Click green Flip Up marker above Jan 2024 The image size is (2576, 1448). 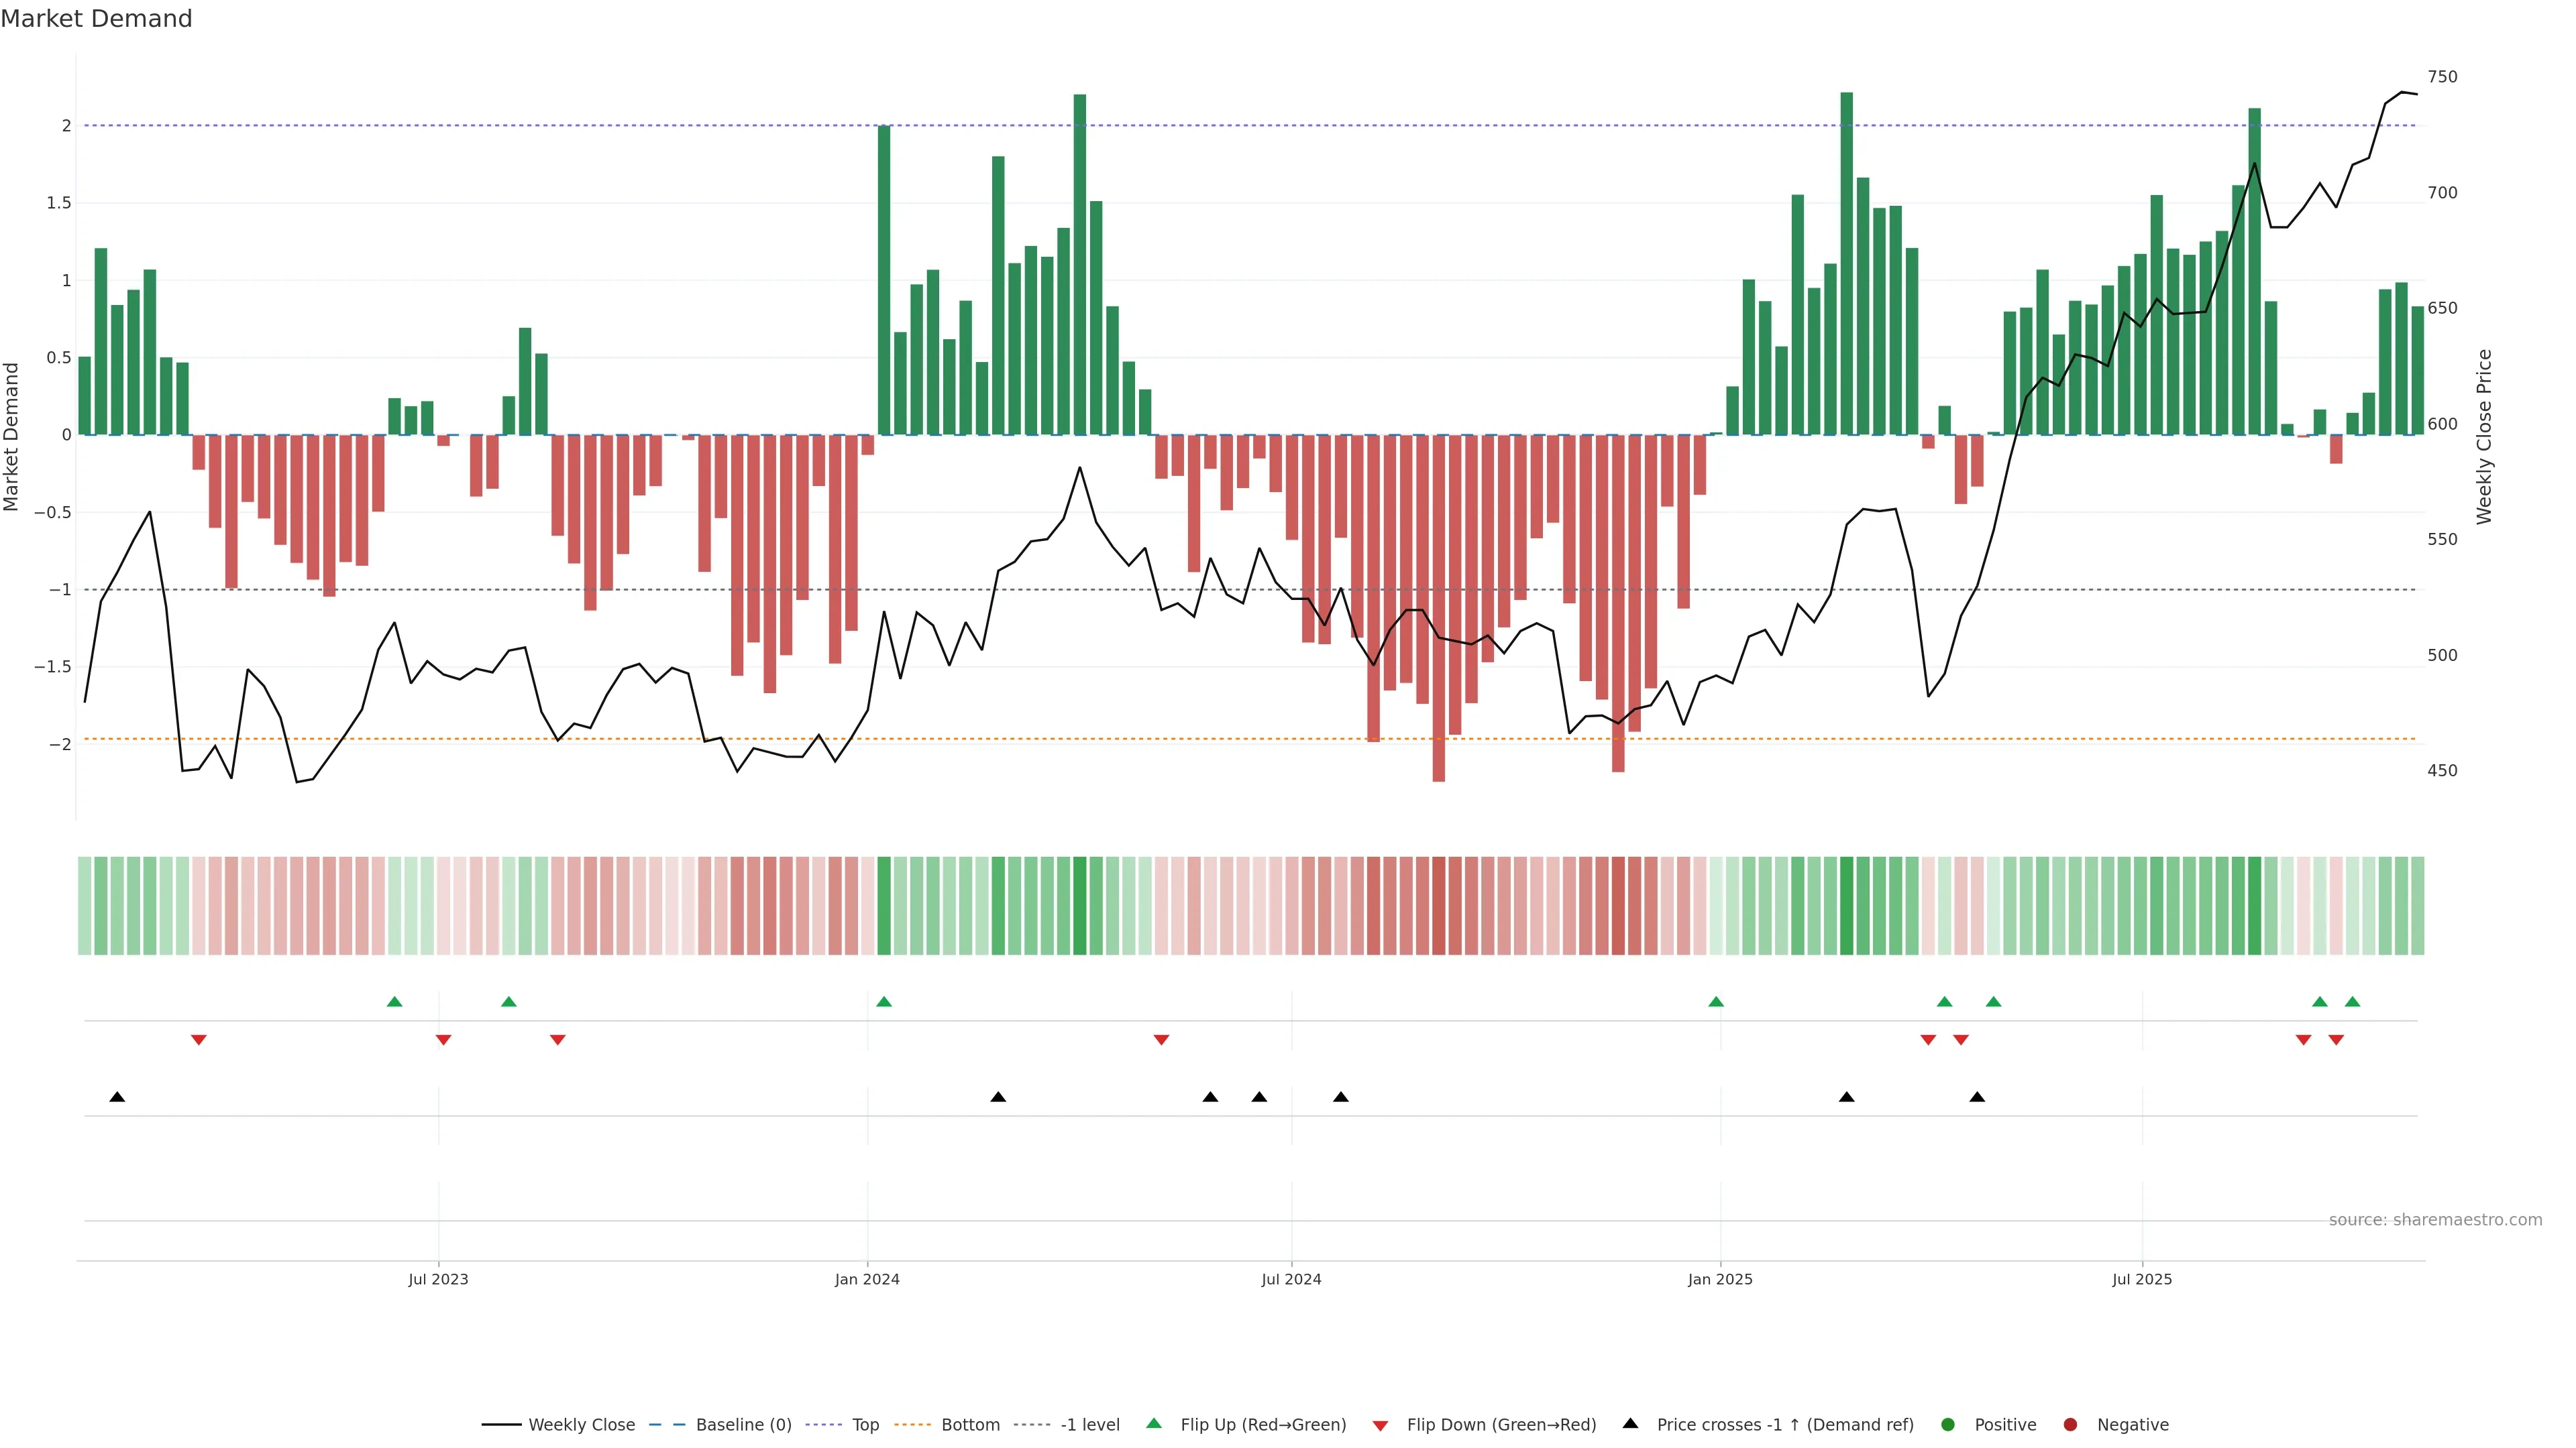[x=884, y=1002]
